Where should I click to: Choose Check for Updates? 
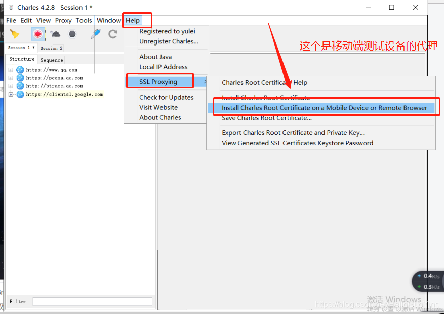tap(167, 97)
